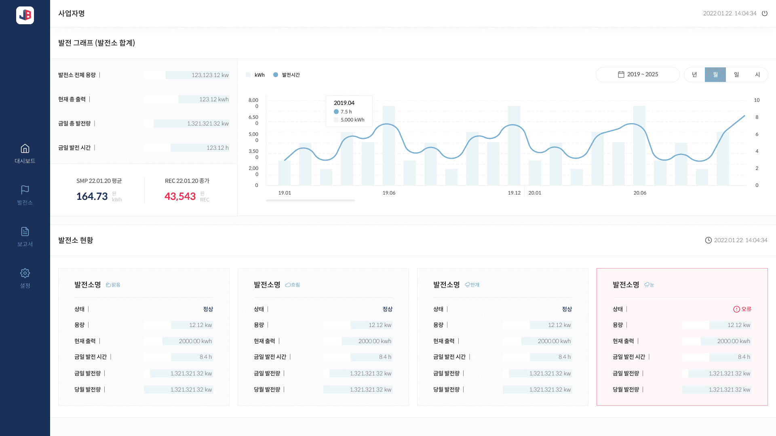The width and height of the screenshot is (776, 436).
Task: Click the power logout icon
Action: point(765,13)
